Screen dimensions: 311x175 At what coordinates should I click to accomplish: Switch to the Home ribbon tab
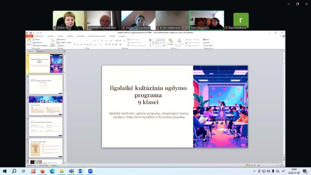[x=39, y=36]
